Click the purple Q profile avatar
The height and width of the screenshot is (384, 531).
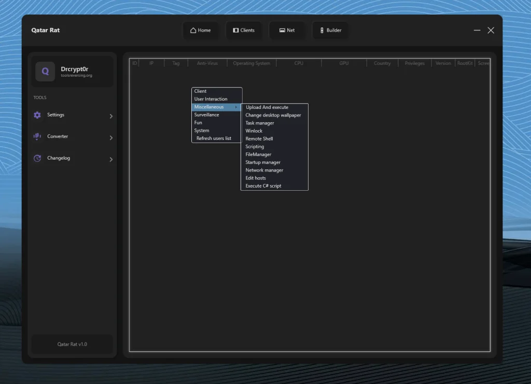coord(45,72)
